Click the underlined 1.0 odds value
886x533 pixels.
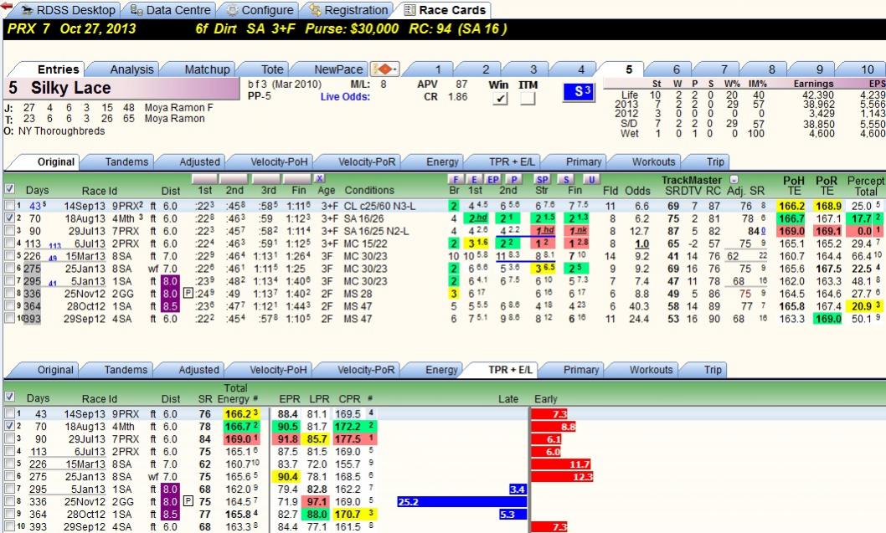(641, 244)
